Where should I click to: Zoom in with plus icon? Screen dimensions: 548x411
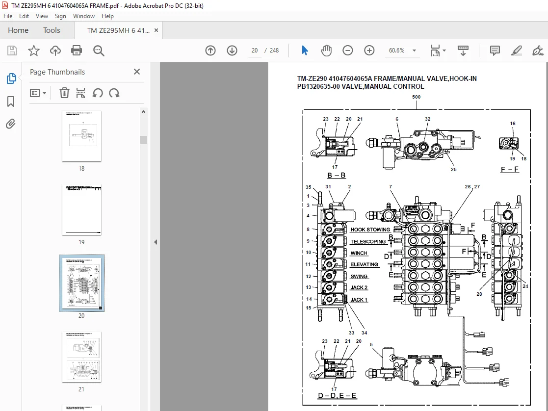pos(369,51)
